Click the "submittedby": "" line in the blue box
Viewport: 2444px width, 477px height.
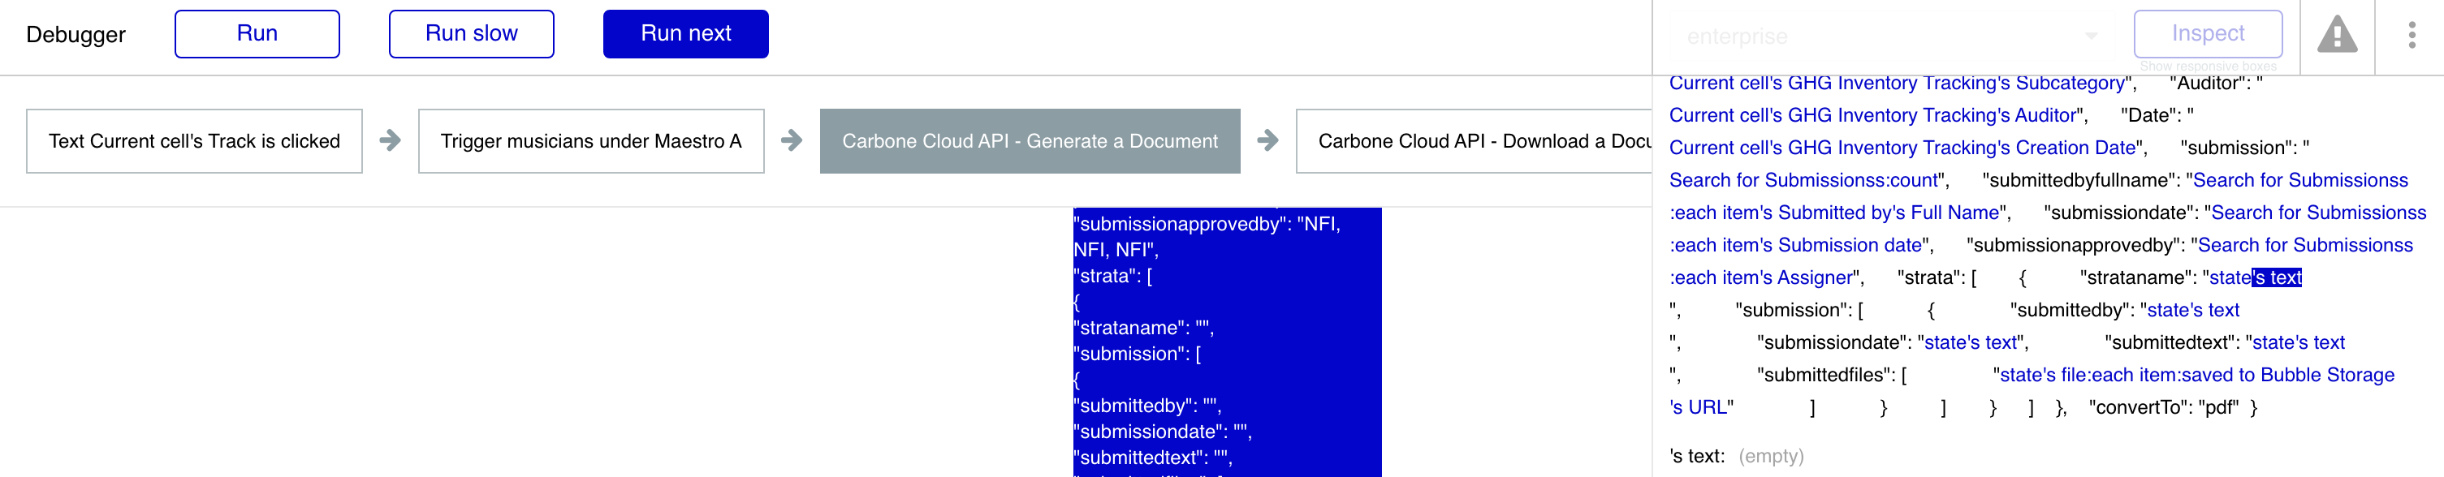pyautogui.click(x=1147, y=406)
